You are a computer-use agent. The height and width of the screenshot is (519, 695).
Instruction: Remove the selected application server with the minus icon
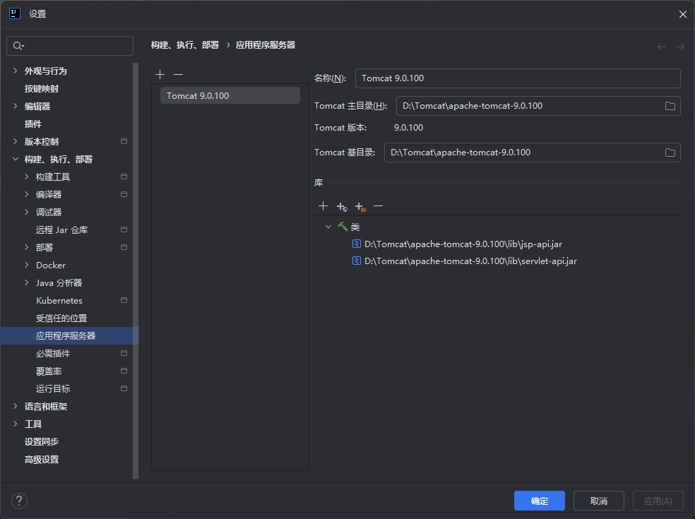178,74
